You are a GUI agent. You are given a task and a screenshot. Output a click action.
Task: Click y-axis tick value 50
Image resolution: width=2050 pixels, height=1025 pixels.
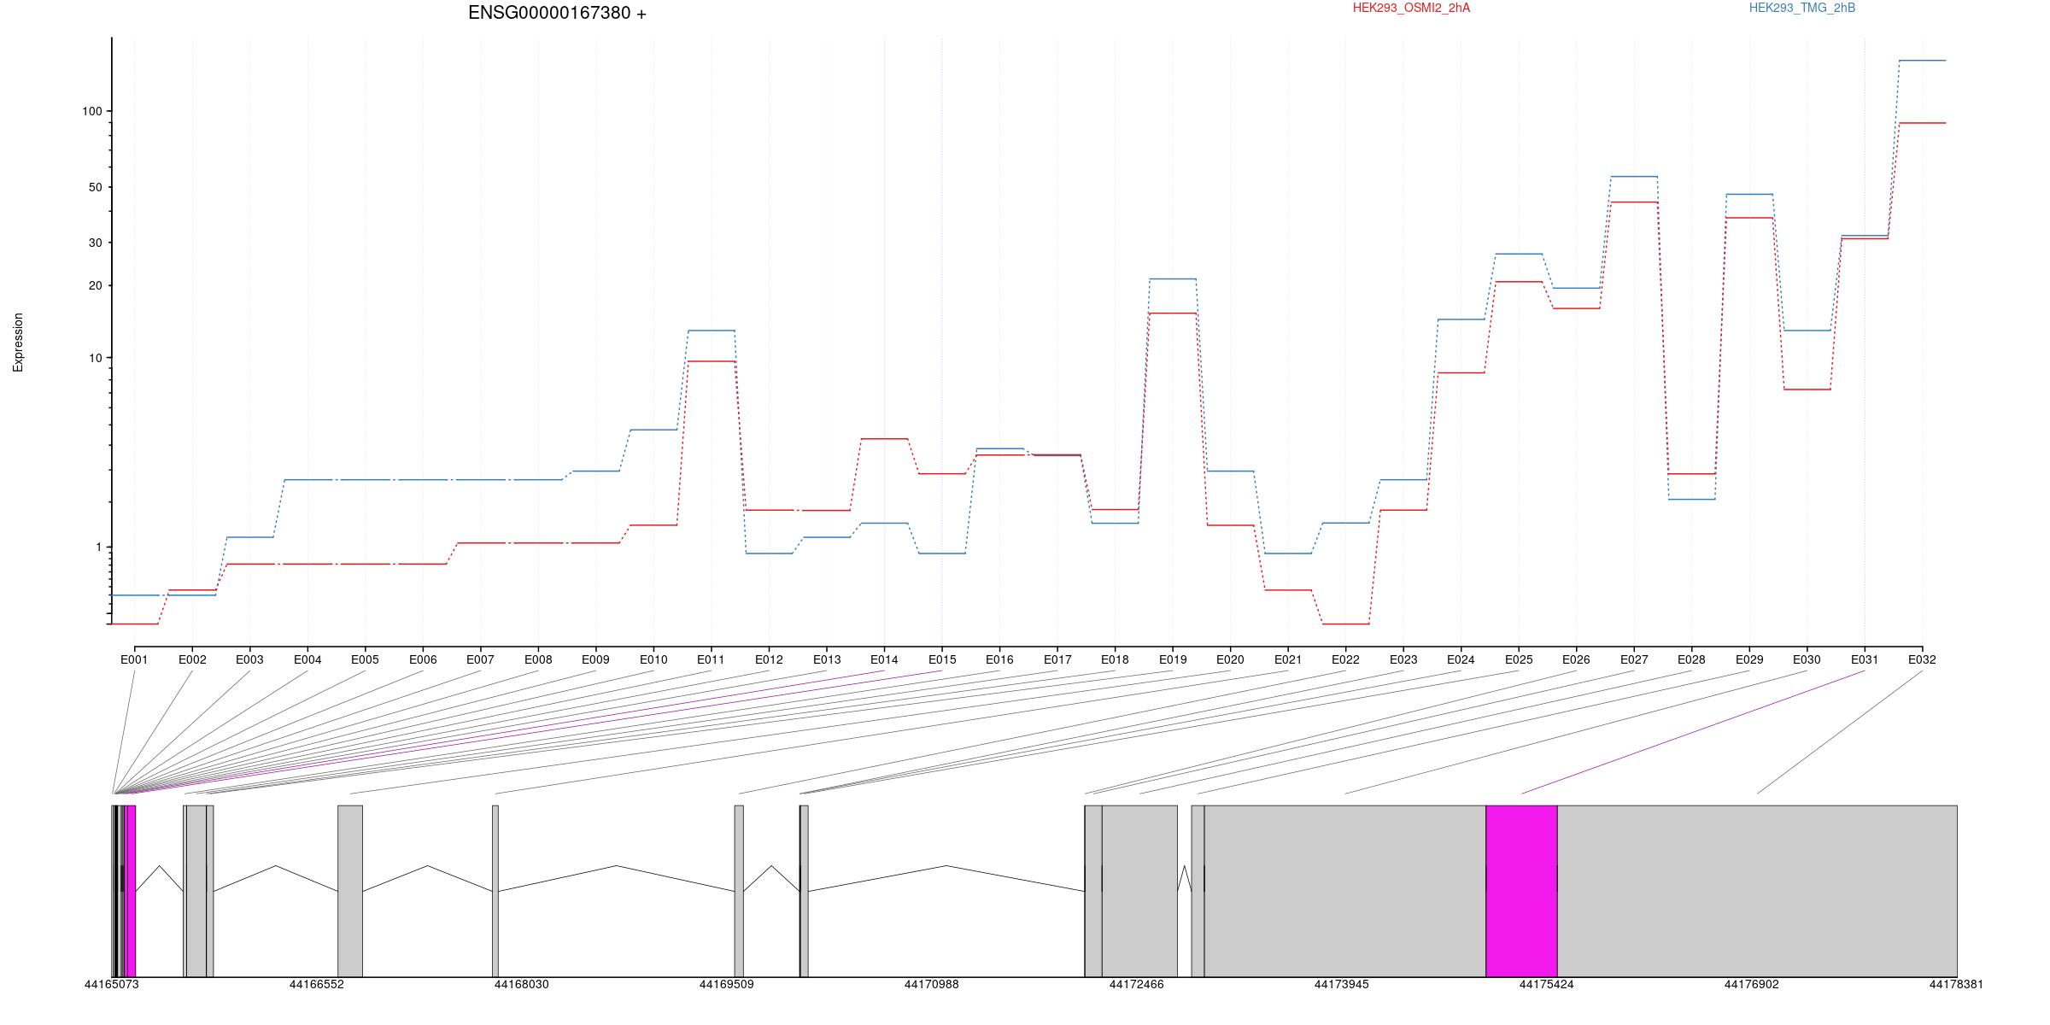coord(95,187)
